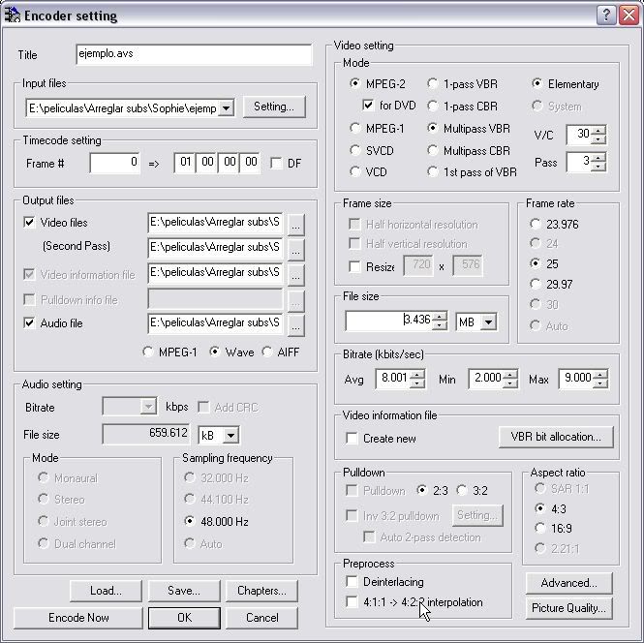
Task: Browse for the Video files output path
Action: pos(296,223)
